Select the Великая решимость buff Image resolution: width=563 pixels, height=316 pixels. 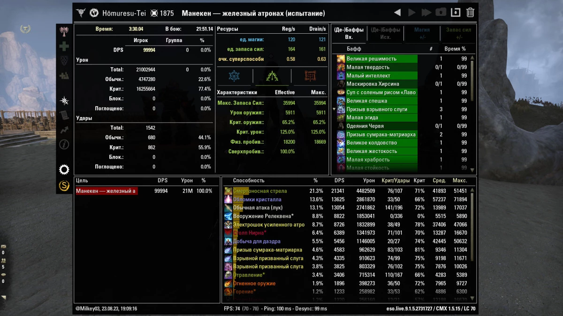(x=403, y=59)
